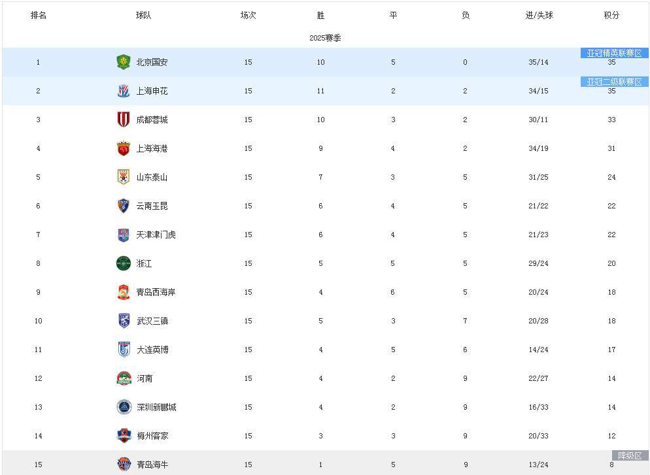
Task: Open the 梅州客家 team link
Action: 152,436
